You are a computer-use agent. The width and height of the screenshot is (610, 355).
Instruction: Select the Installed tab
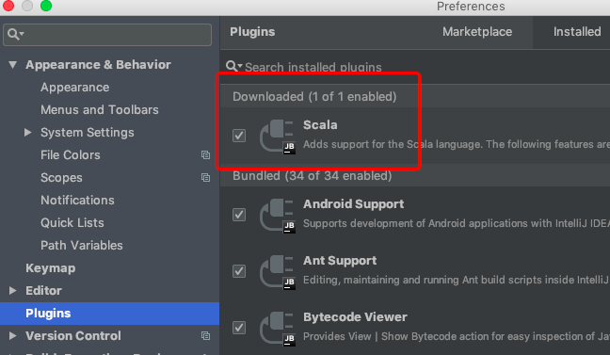[x=577, y=31]
